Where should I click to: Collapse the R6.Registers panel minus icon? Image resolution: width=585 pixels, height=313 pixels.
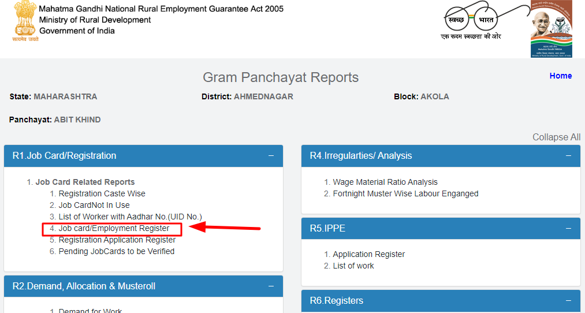click(568, 300)
